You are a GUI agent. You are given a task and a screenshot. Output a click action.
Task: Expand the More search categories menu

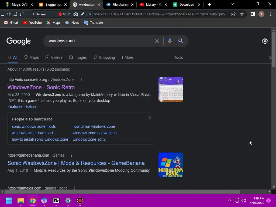pos(127,58)
